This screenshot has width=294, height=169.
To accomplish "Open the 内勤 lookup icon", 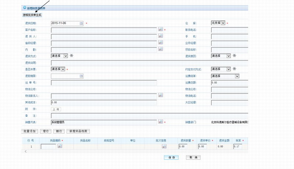I will tap(160, 49).
